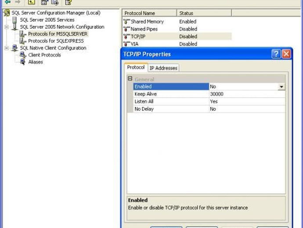Screen dimensions: 303x228
Task: Click the TCP/IP Properties dialog help button
Action: pos(276,54)
